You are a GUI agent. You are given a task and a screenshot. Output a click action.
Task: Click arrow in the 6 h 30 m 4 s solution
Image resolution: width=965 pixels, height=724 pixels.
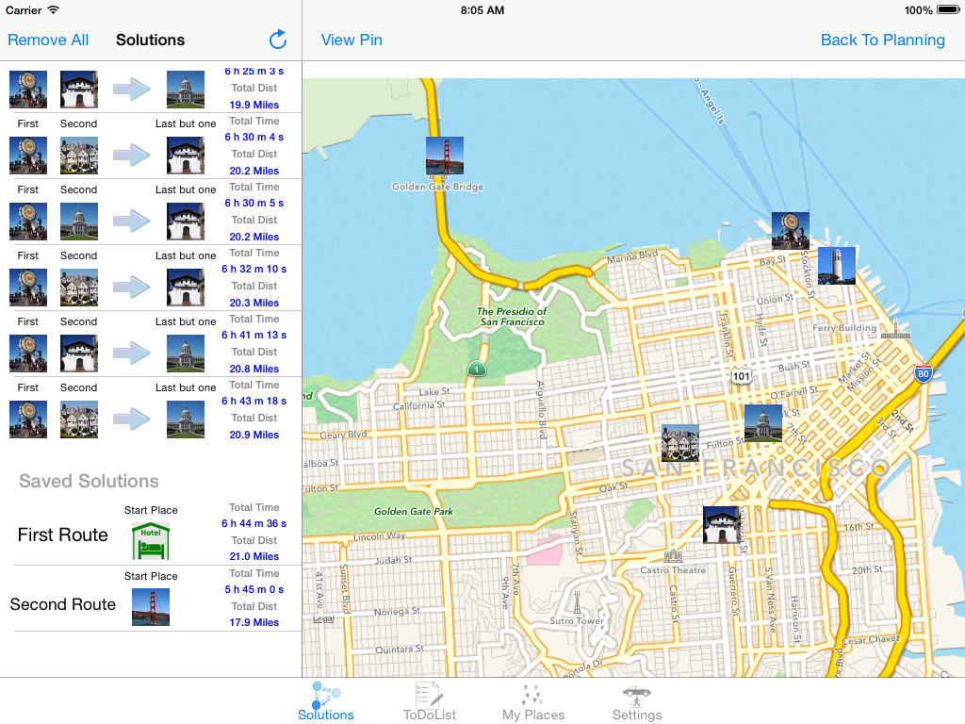coord(132,156)
